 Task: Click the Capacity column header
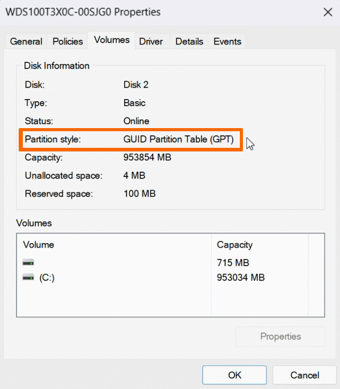[x=235, y=245]
